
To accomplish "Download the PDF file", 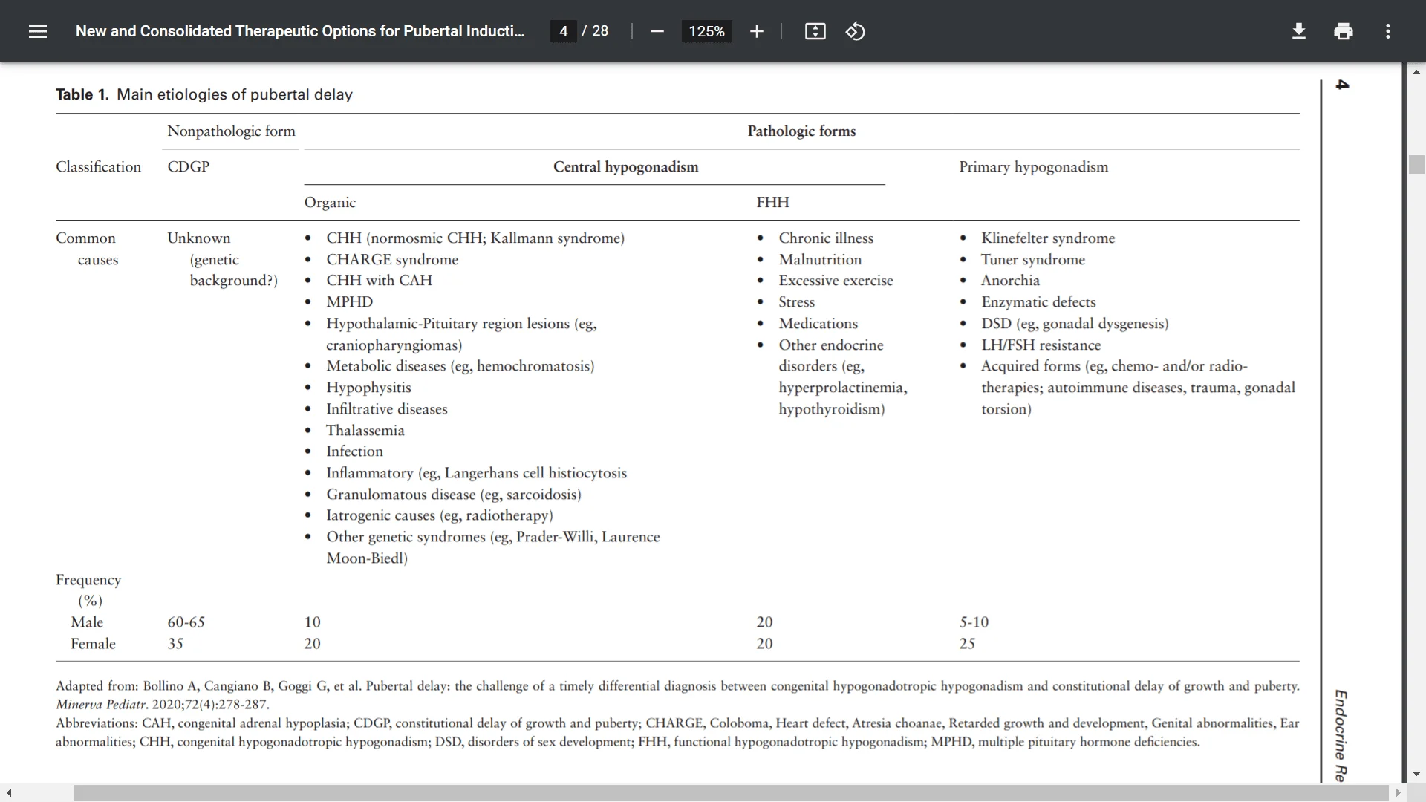I will [x=1298, y=31].
